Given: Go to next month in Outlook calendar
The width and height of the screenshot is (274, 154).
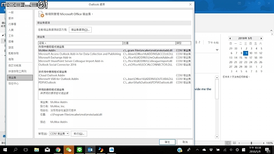Looking at the screenshot, I should (261, 38).
